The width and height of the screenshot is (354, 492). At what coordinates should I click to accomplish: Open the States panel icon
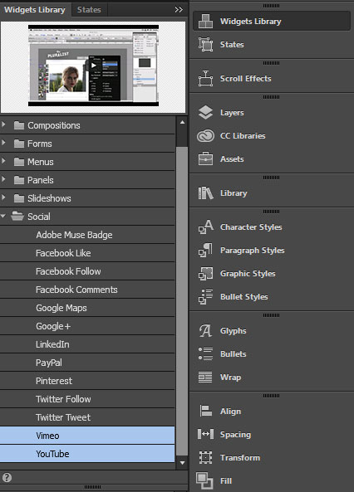(x=205, y=44)
